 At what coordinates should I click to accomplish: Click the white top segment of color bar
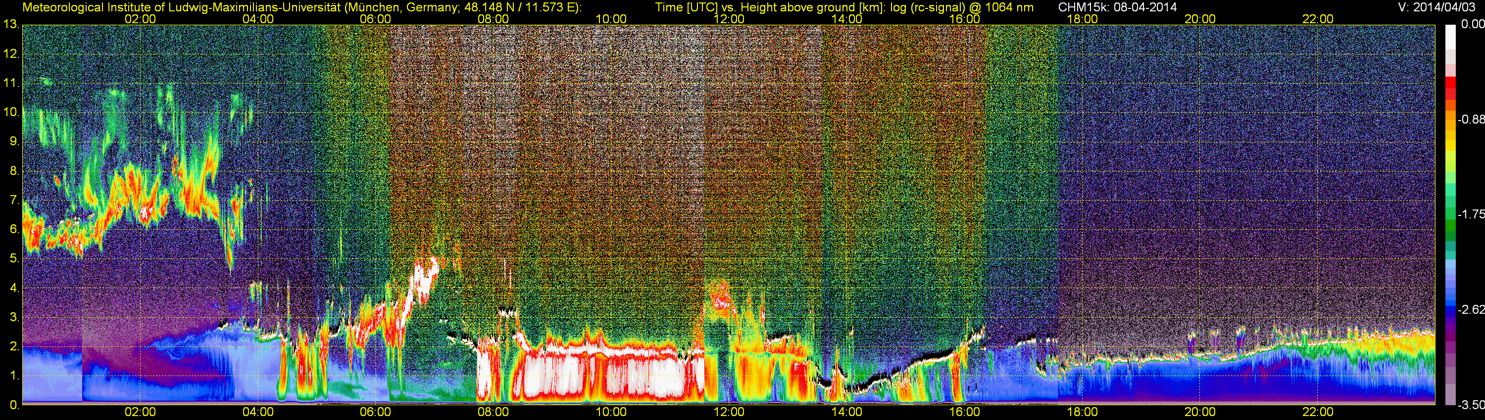pyautogui.click(x=1450, y=36)
